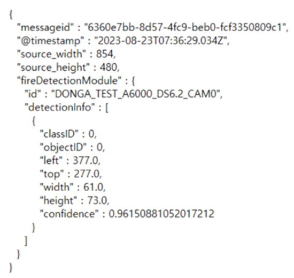Viewport: 294px width, 278px height.
Task: Click the closing square bracket of detectionInfo
Action: coord(26,241)
